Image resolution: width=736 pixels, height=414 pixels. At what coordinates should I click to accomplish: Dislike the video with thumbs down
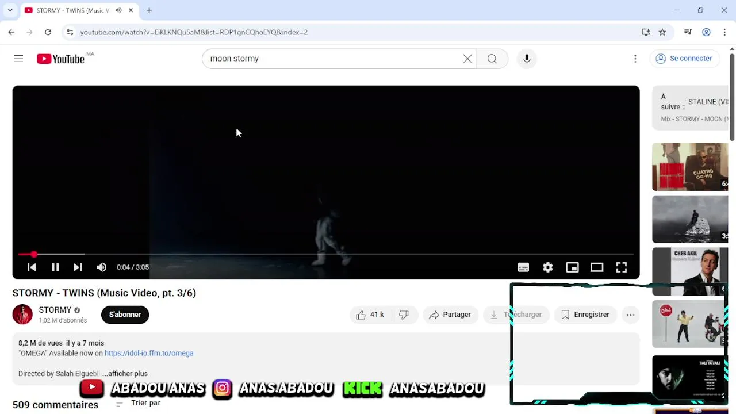coord(404,315)
